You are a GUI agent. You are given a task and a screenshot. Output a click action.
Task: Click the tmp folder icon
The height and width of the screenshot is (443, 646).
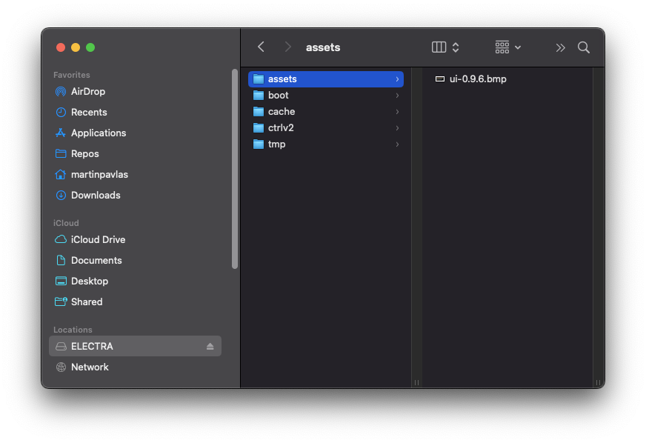point(259,144)
